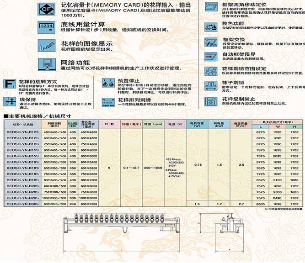Image resolution: width=305 pixels, height=263 pixels.
Task: Select the automatic frame limit arrow icon
Action: coord(212,57)
